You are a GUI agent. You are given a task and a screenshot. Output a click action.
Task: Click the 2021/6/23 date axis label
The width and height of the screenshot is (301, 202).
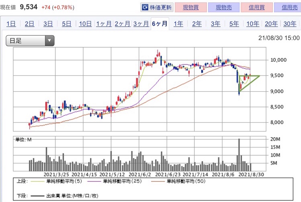[168, 175]
